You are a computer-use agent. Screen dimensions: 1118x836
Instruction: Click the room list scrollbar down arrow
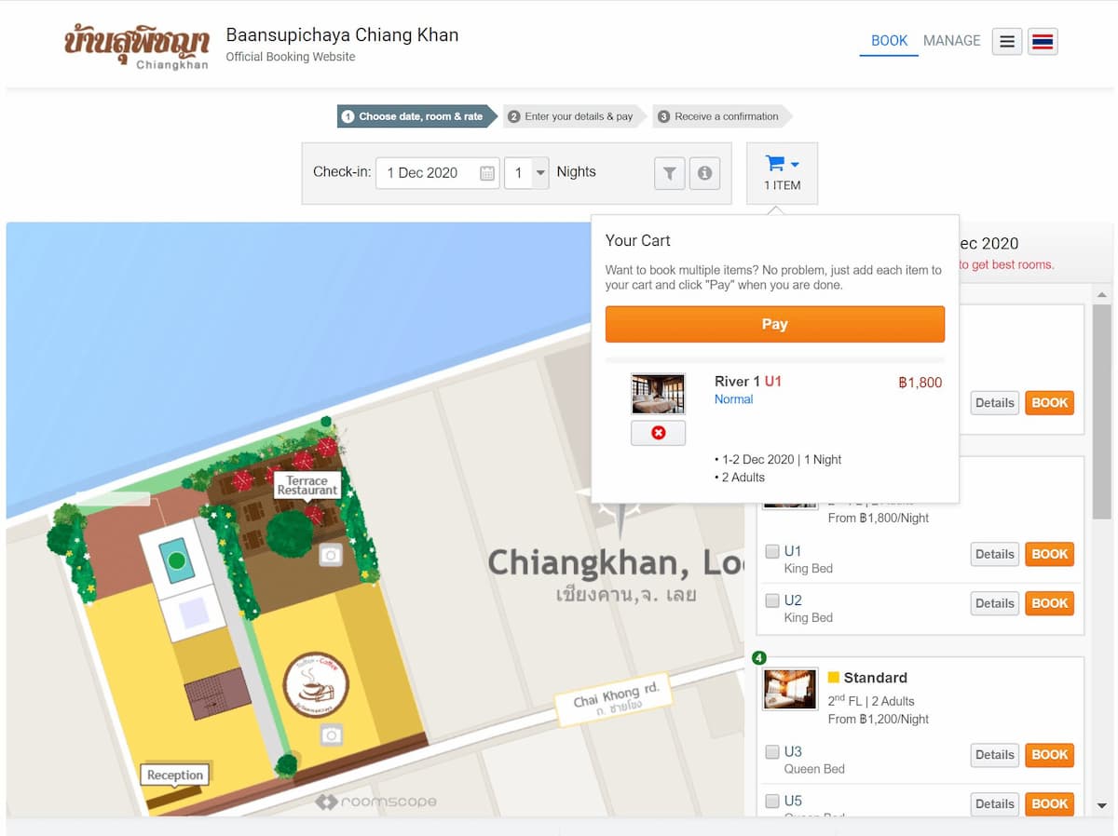click(x=1102, y=805)
